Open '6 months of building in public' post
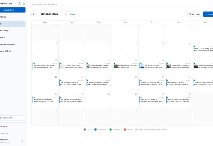The image size is (213, 146). (45, 99)
